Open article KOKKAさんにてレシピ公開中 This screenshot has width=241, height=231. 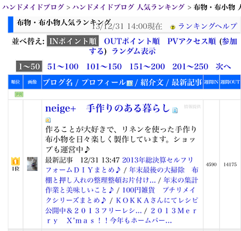pos(122,205)
